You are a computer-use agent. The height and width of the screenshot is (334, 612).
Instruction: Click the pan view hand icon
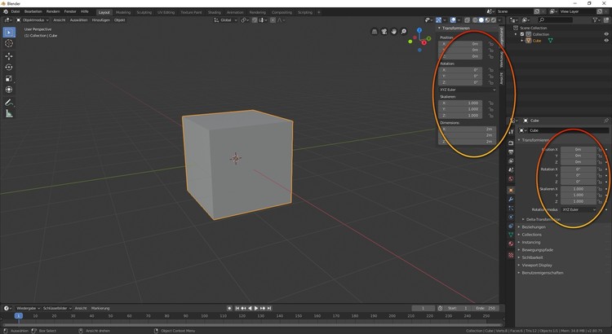point(394,32)
